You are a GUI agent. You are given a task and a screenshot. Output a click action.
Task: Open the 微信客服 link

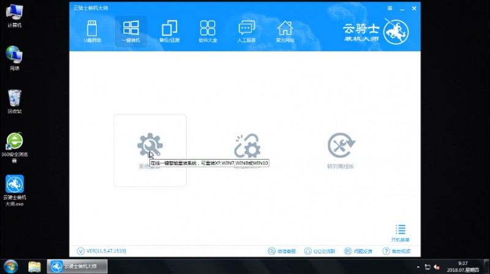(282, 251)
